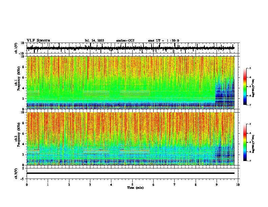The image size is (268, 207).
Task: Click the '-7' label on ch.2 color bar
Action: pos(249,161)
